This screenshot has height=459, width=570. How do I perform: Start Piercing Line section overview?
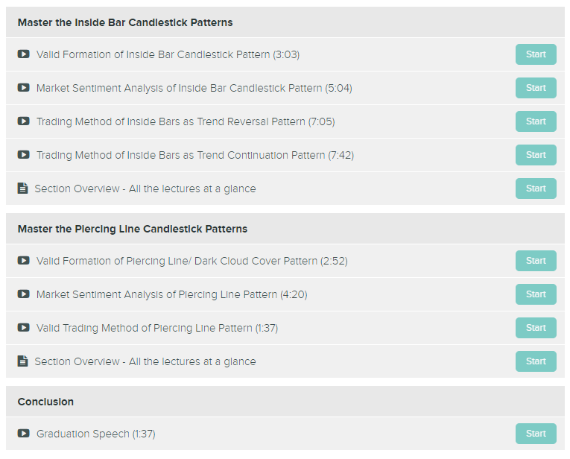click(x=536, y=361)
